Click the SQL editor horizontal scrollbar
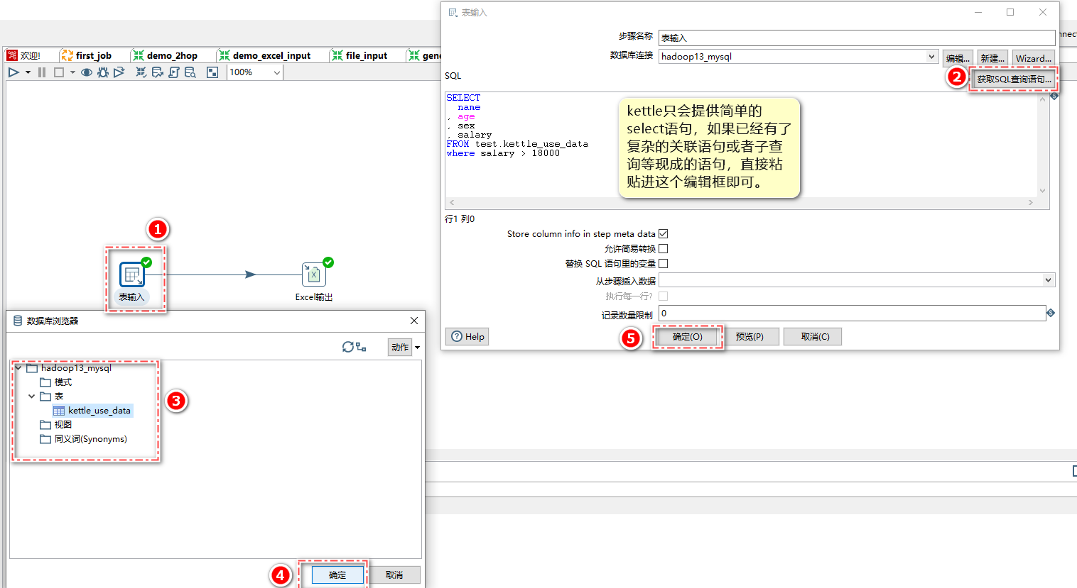The image size is (1077, 588). point(741,203)
